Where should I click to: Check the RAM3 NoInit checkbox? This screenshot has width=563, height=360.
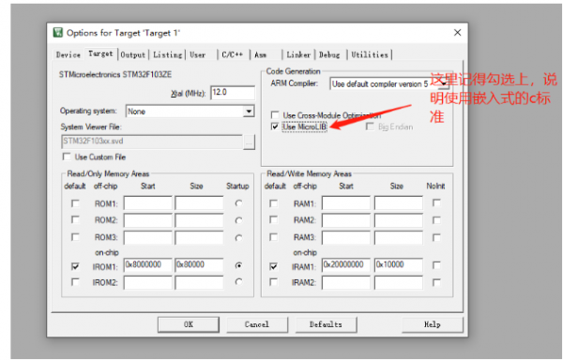pos(436,237)
